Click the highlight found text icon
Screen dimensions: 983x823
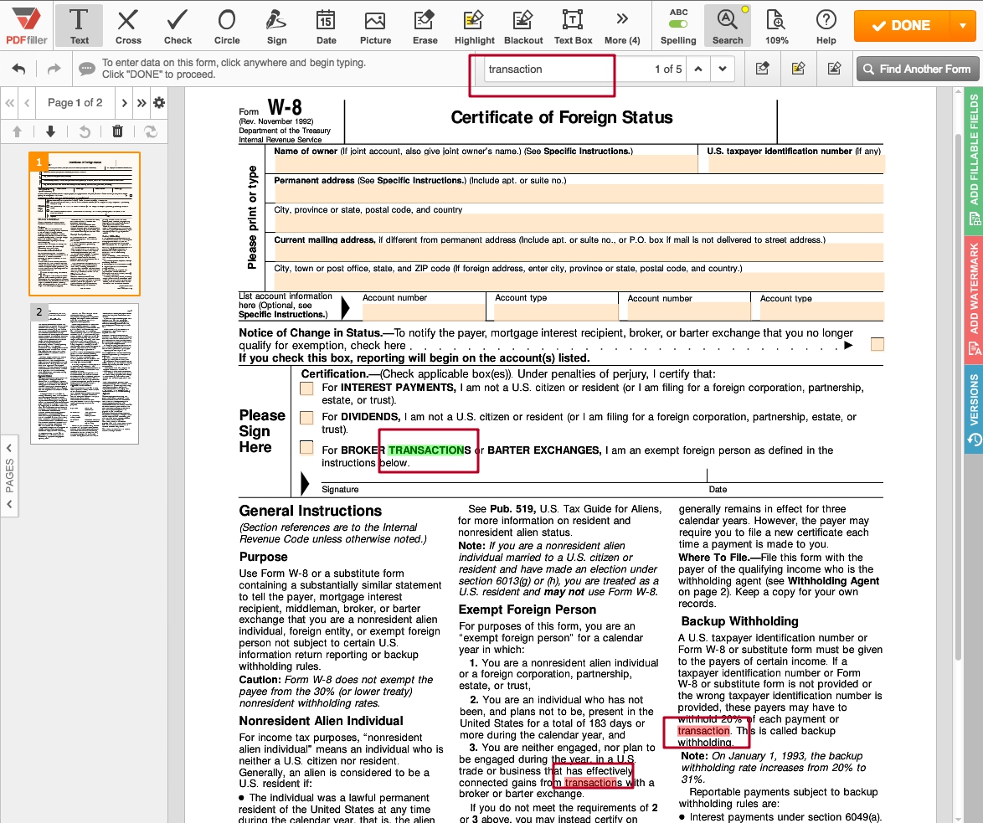[x=798, y=69]
